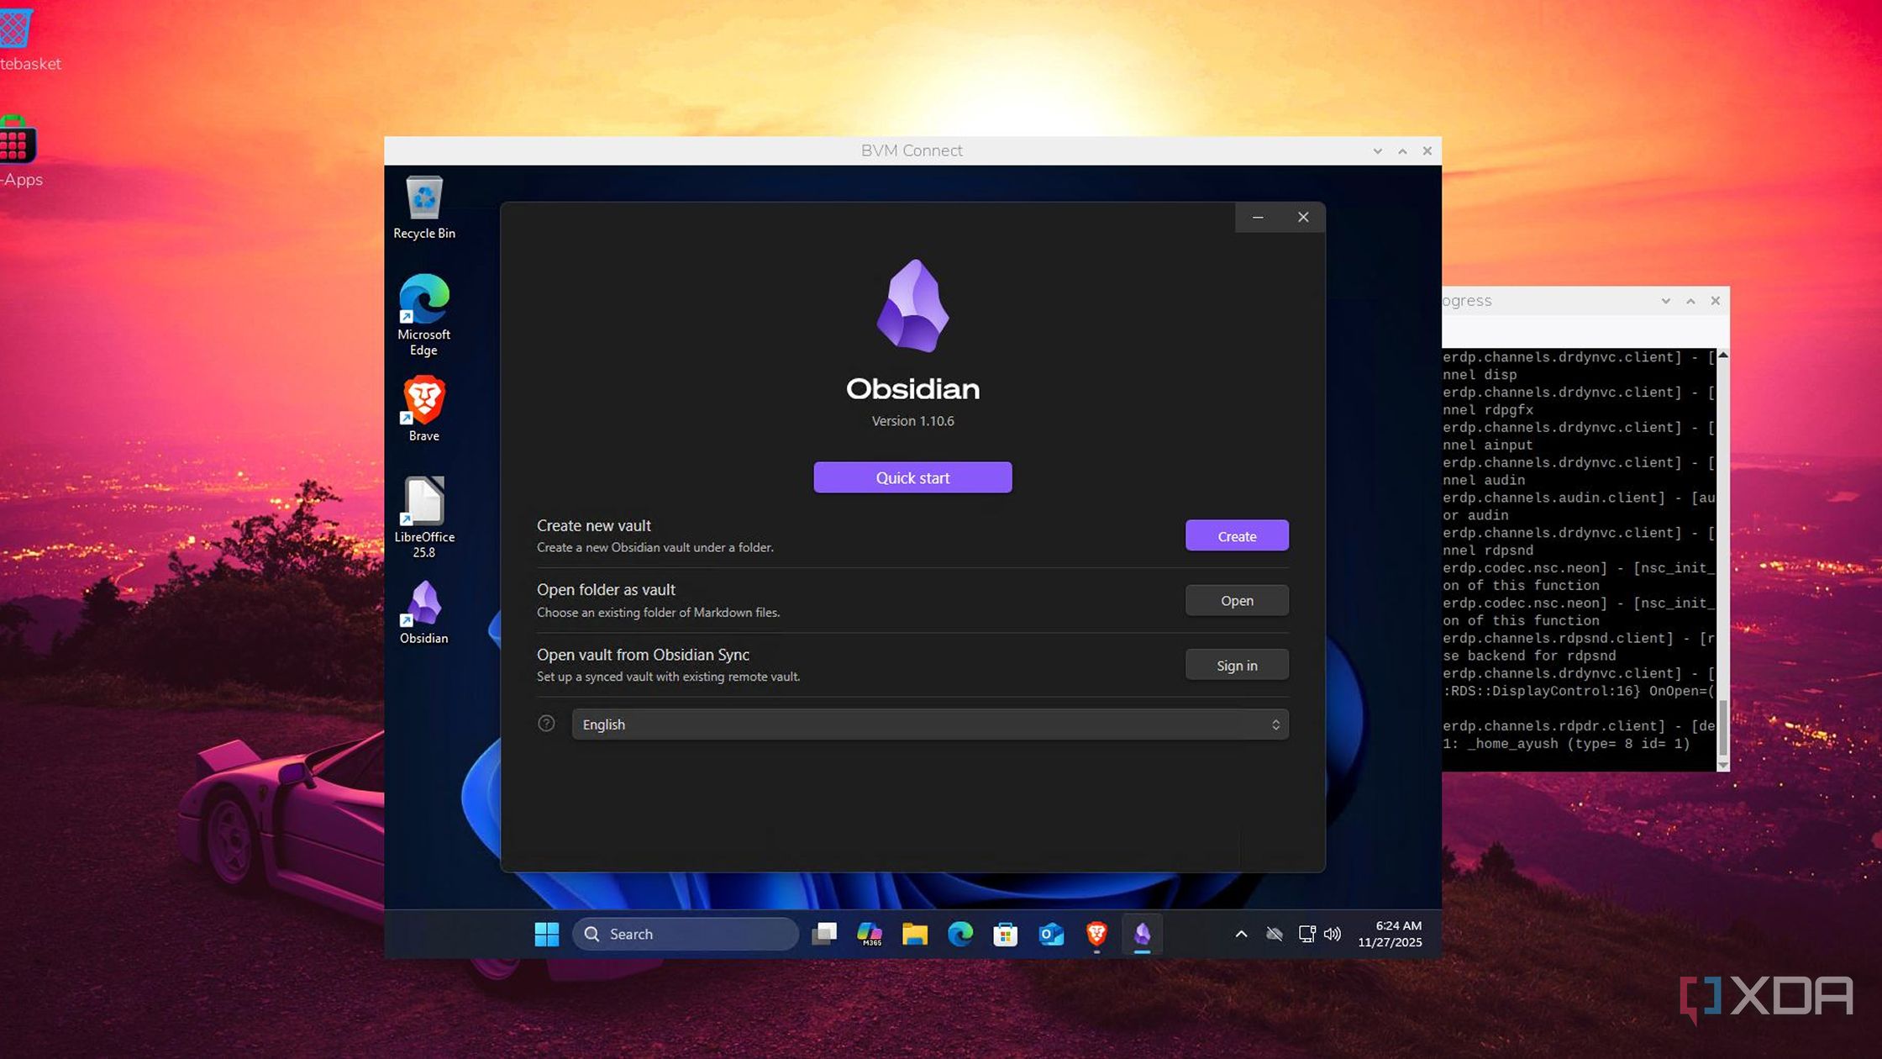Select the Brave desktop shortcut
The image size is (1882, 1059).
pos(424,408)
